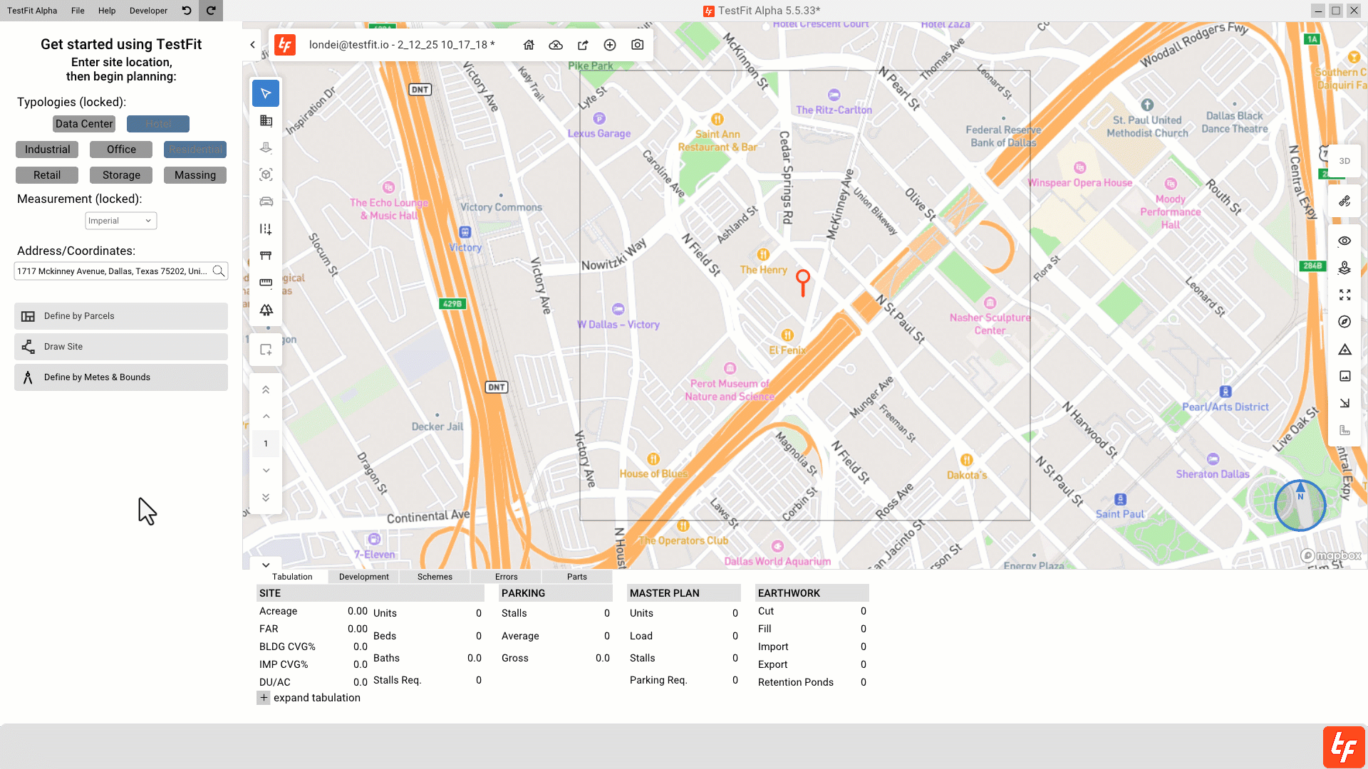Toggle the Data Center typology
1368x769 pixels.
(x=84, y=124)
